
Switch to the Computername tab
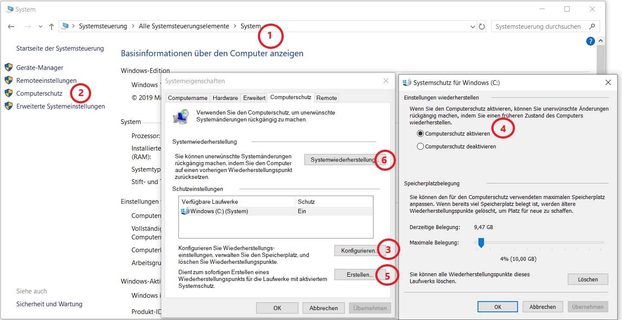188,98
